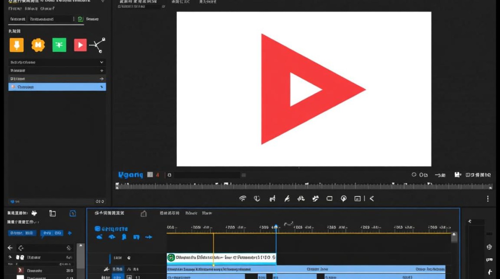Toggle the blue square icon in bottom-left panel
The height and width of the screenshot is (279, 500).
[73, 213]
